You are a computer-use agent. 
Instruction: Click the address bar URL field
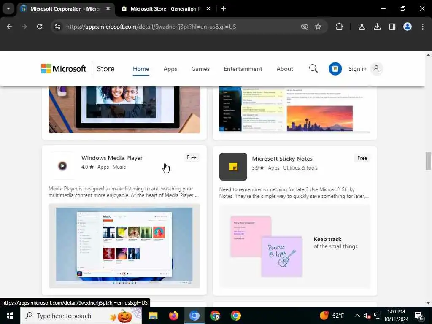[151, 27]
